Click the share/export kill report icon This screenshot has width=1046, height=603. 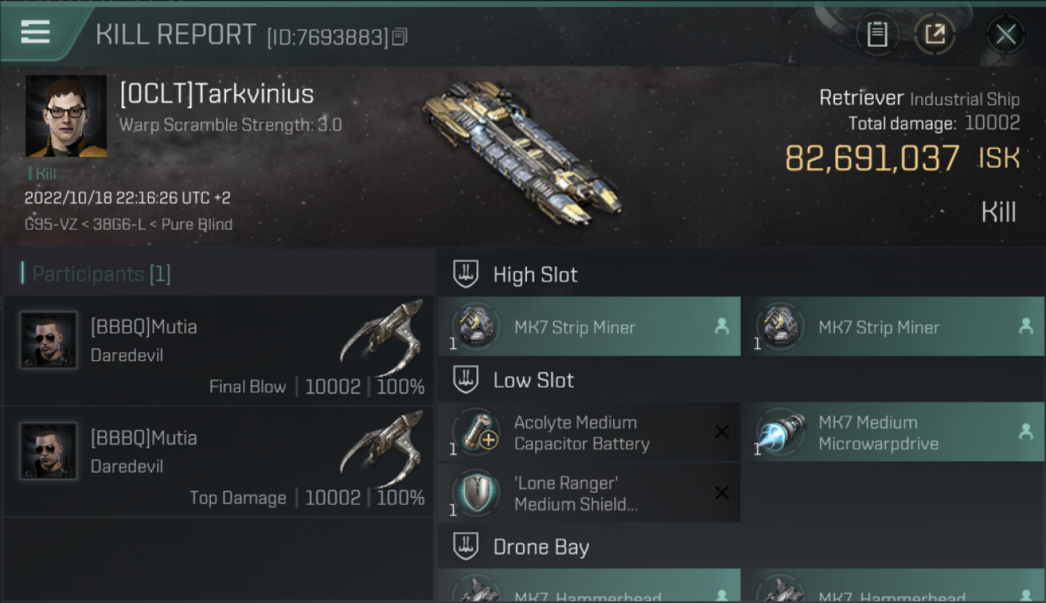935,35
